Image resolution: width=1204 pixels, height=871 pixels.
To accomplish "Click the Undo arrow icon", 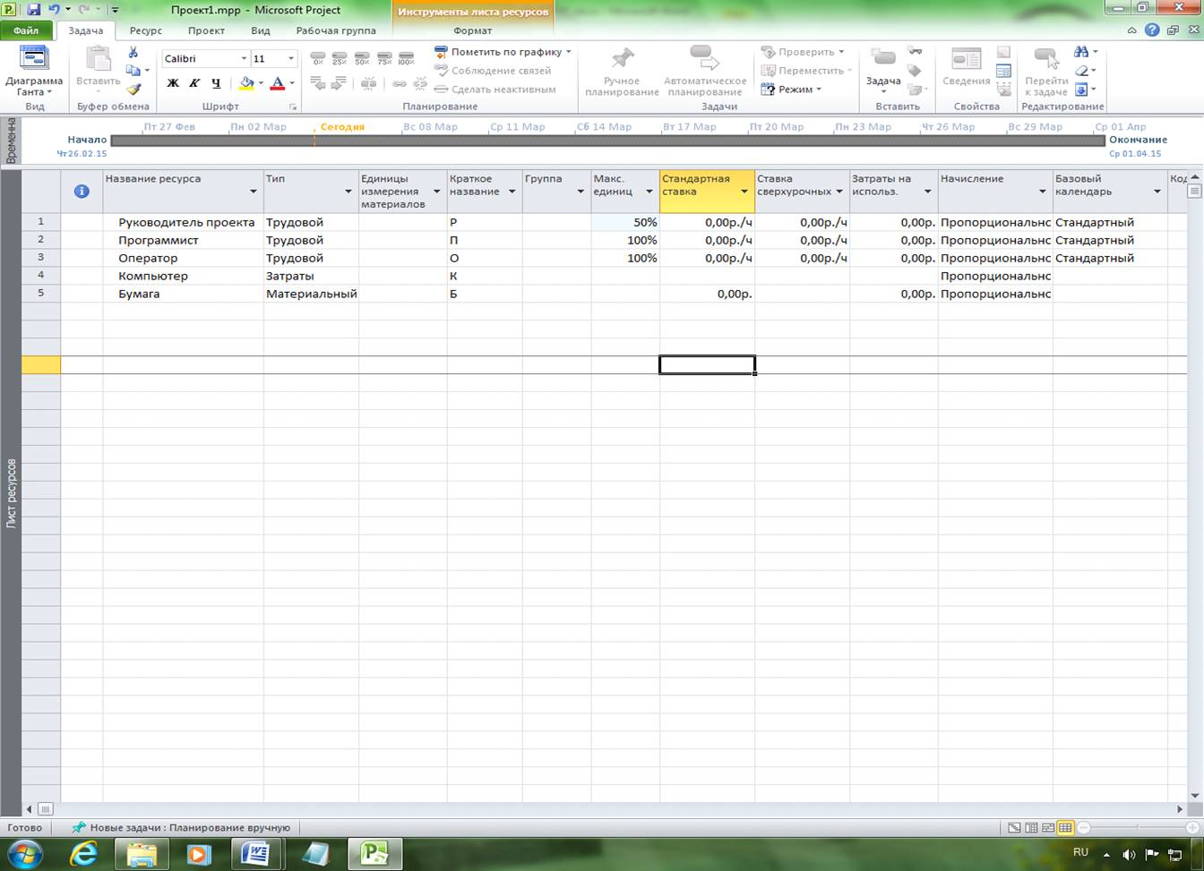I will point(54,10).
